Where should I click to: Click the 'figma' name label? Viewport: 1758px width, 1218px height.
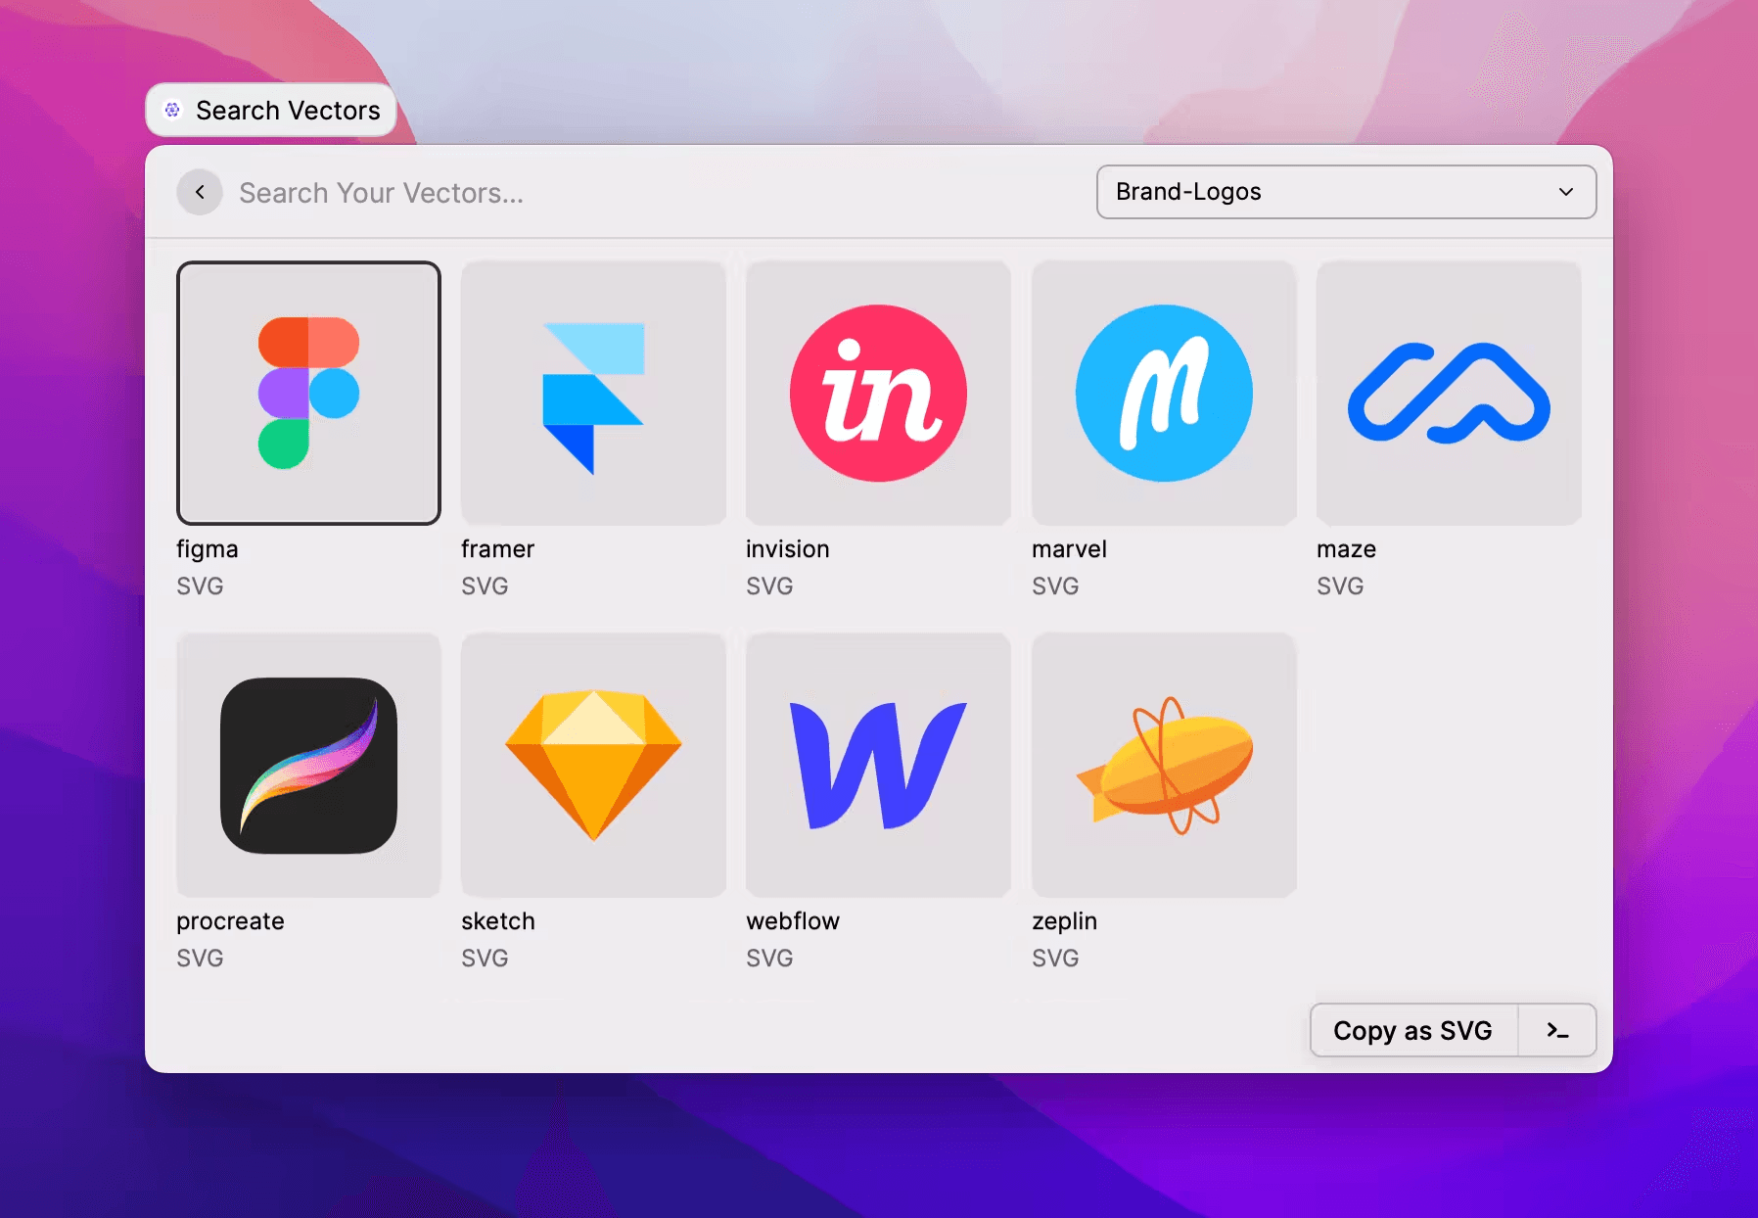click(208, 549)
